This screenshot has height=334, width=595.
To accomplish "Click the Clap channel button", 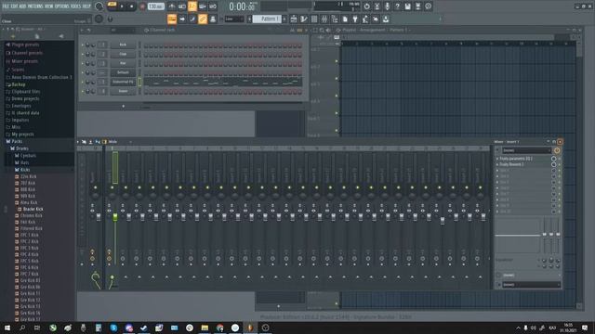I will [x=123, y=54].
